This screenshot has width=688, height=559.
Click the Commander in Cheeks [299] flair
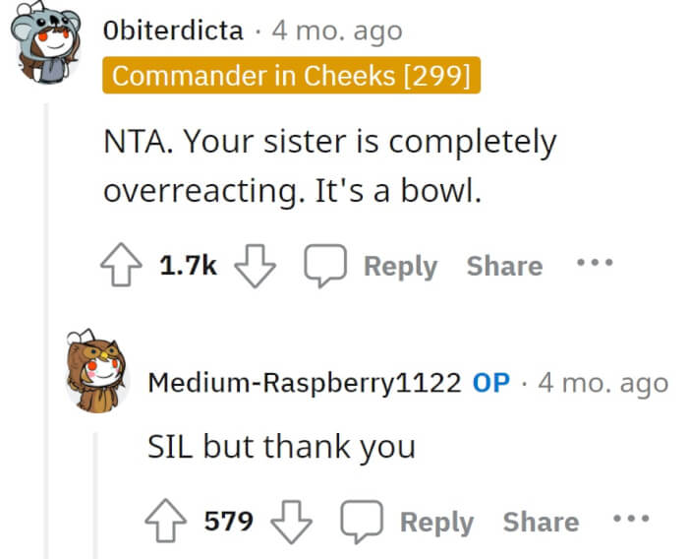point(291,75)
